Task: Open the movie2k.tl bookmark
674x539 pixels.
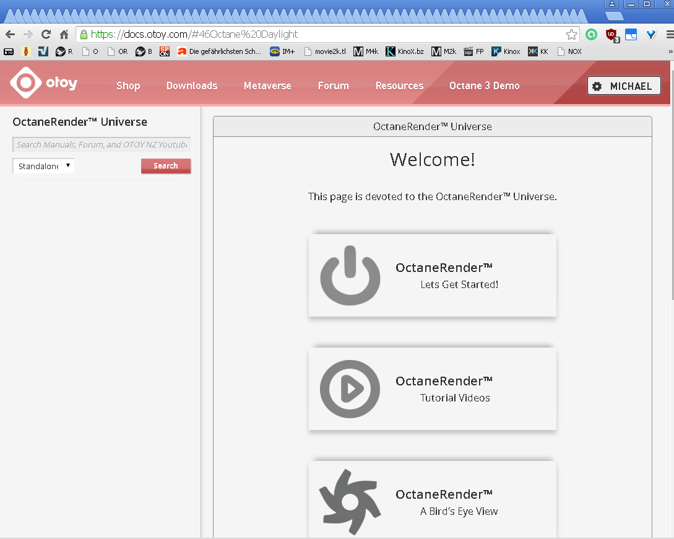Action: click(325, 51)
